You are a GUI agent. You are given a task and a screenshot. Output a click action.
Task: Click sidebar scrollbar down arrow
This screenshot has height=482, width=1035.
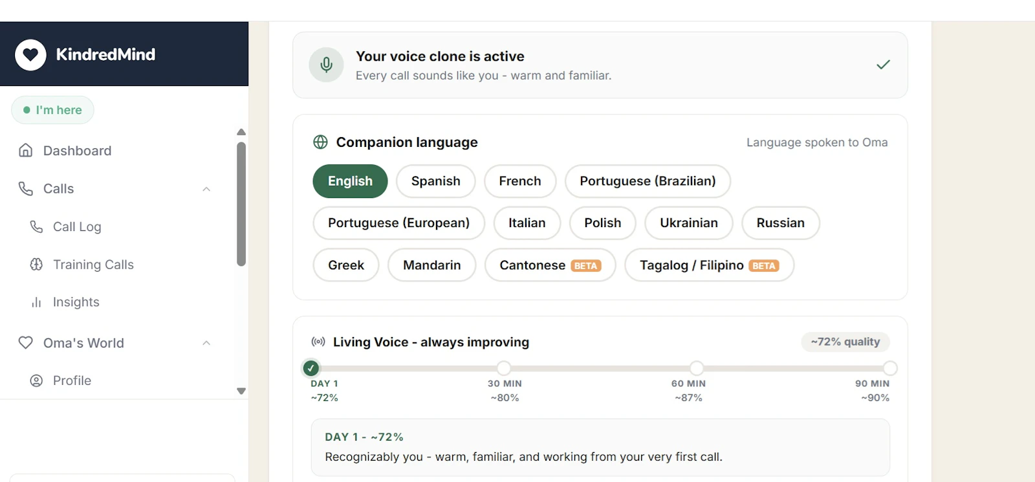(241, 391)
